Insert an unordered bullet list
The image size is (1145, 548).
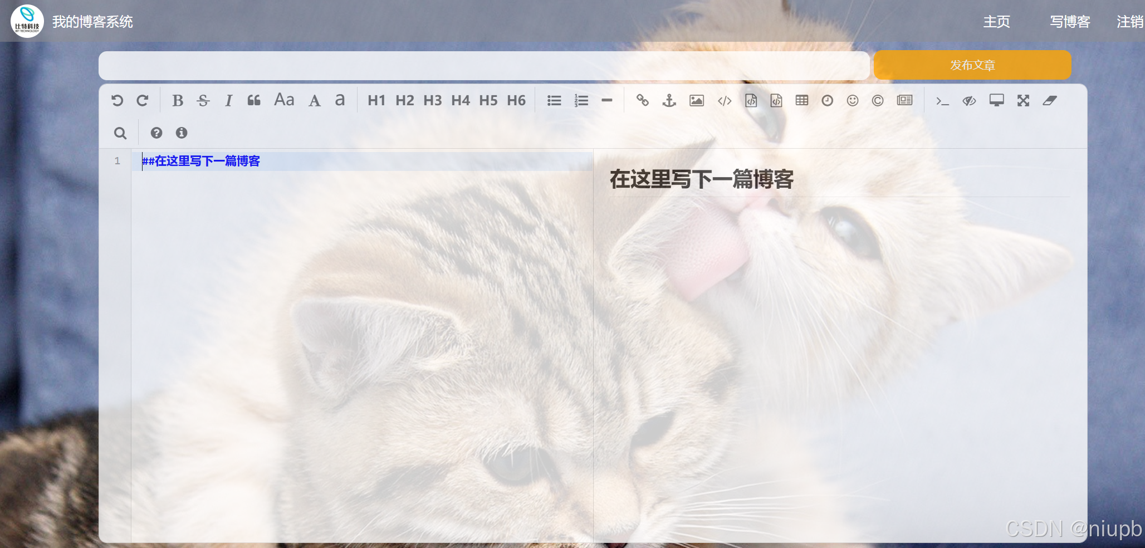554,100
